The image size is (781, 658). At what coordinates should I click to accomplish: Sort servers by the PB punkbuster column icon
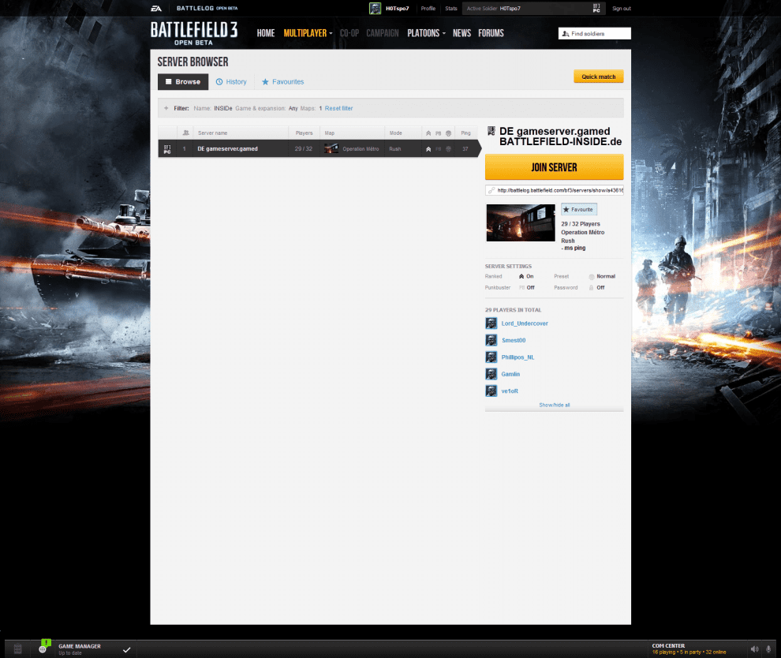coord(437,133)
